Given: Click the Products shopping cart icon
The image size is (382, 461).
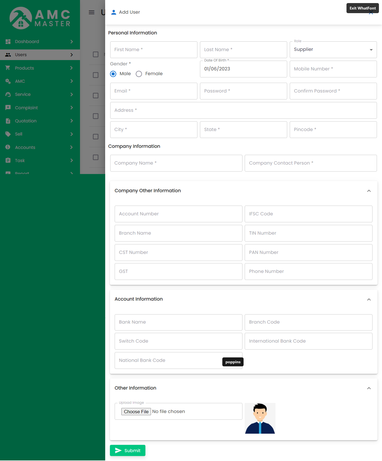Looking at the screenshot, I should click(x=8, y=68).
